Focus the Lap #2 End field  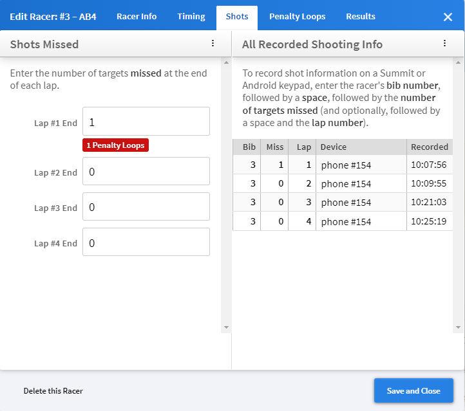pos(146,172)
